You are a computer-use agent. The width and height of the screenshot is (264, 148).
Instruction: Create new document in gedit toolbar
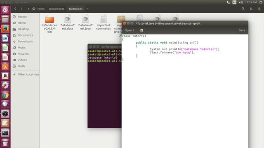(141, 30)
